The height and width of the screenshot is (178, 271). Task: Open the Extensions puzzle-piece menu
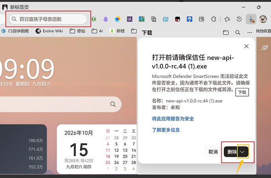point(214,19)
